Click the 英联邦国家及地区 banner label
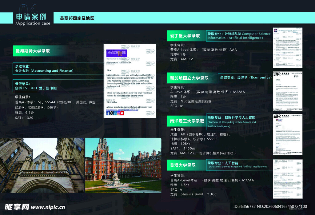The width and height of the screenshot is (315, 215). tap(77, 18)
